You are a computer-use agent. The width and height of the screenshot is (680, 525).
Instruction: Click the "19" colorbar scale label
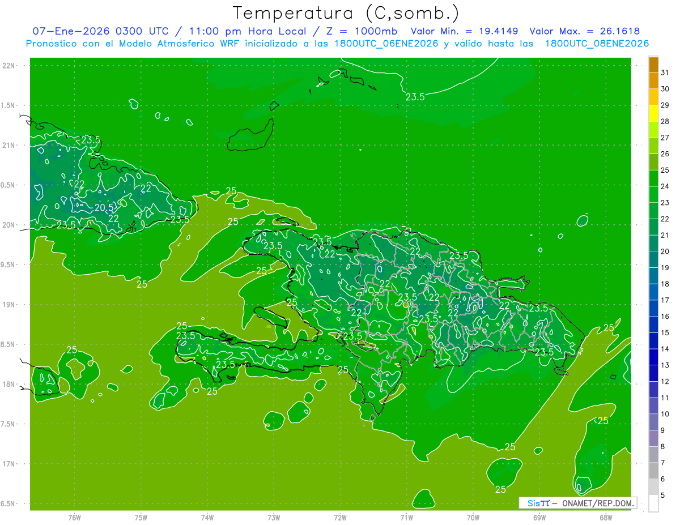pyautogui.click(x=665, y=267)
